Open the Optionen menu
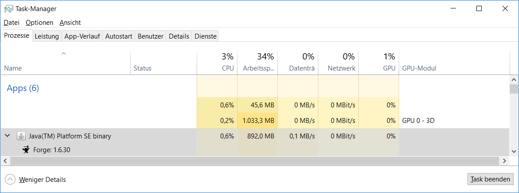 coord(40,23)
